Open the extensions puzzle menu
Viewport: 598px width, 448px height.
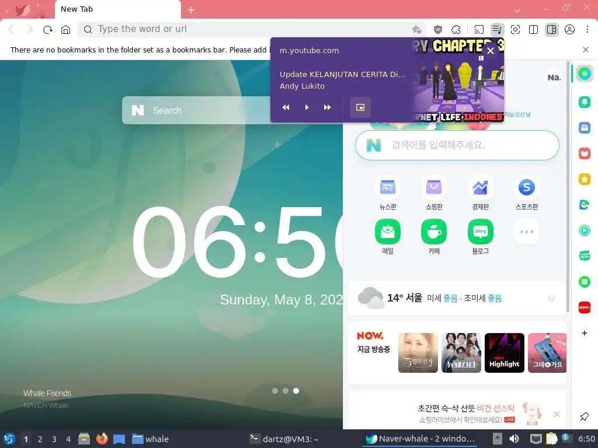coord(456,29)
